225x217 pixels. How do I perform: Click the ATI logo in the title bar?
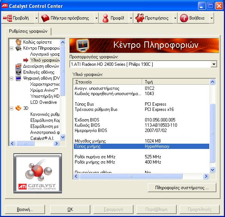click(x=4, y=6)
